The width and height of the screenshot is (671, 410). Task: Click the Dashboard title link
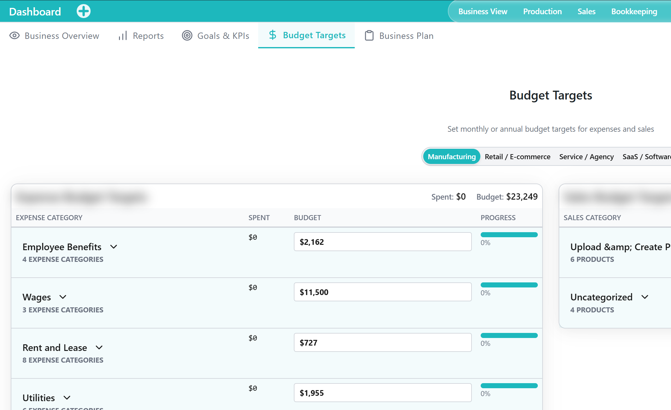pos(35,12)
